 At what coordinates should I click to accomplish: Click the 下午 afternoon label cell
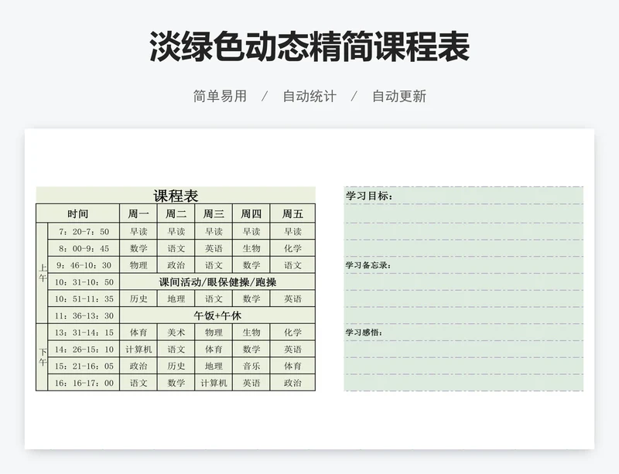pos(42,357)
